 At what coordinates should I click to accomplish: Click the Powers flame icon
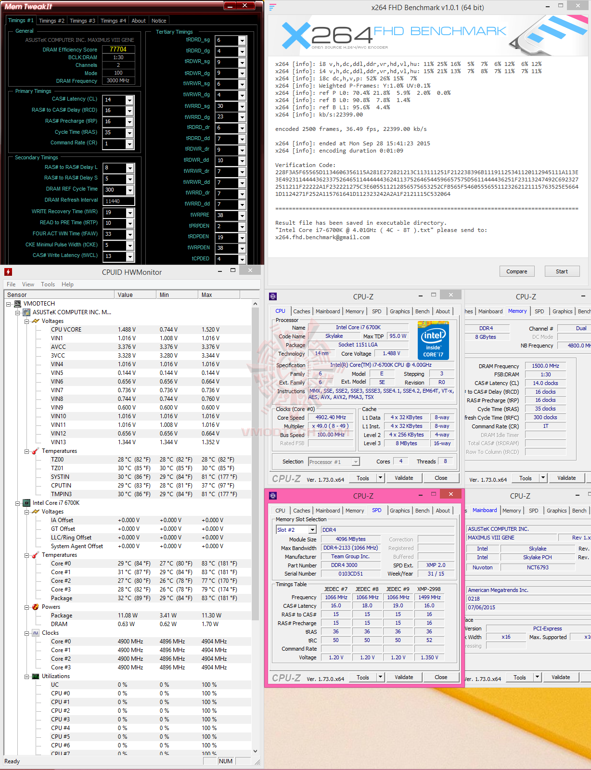(36, 607)
